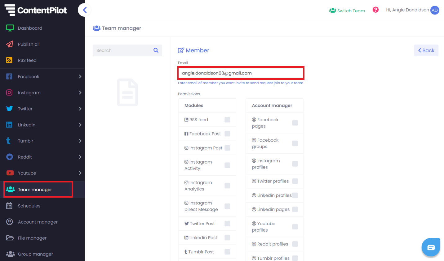Expand the Facebook menu arrow
This screenshot has height=261, width=444.
(x=80, y=76)
